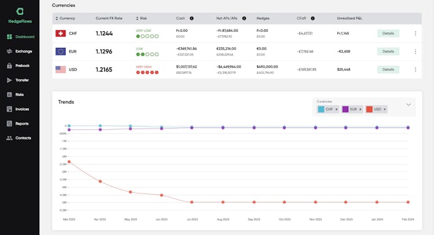434x235 pixels.
Task: Go to the Dashboard menu item
Action: (x=25, y=37)
